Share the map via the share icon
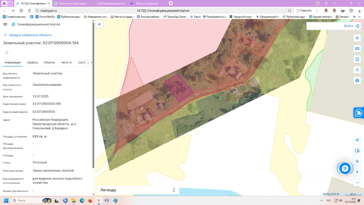 pyautogui.click(x=357, y=70)
